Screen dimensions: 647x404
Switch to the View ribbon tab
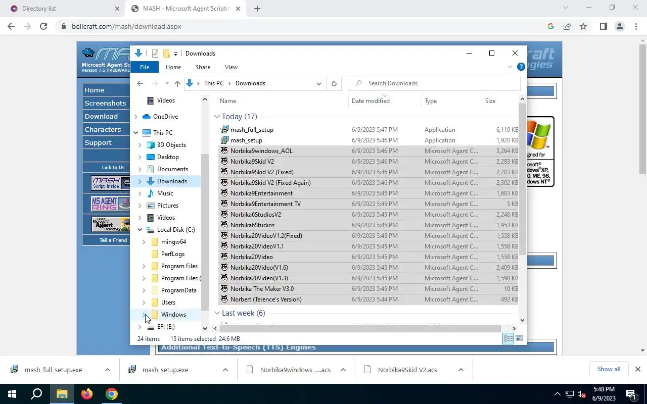[x=231, y=67]
